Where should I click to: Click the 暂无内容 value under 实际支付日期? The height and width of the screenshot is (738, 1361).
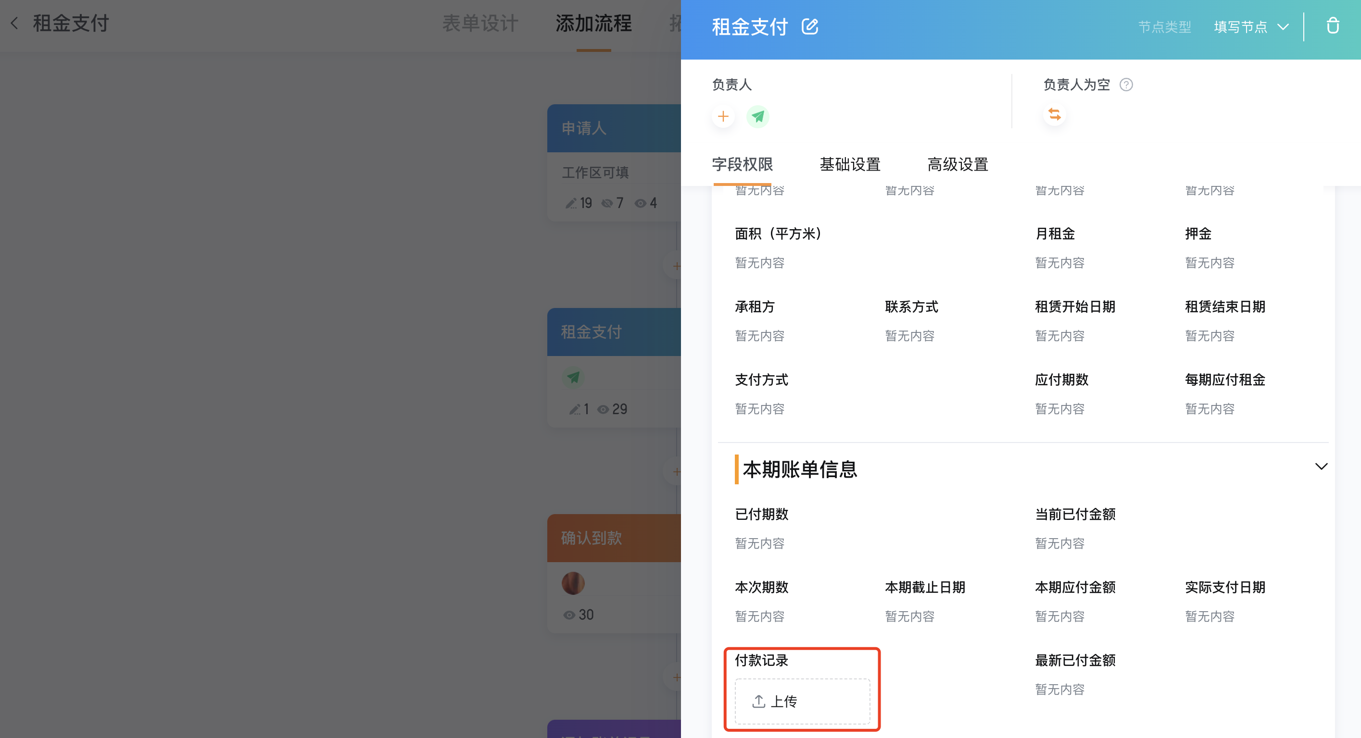tap(1210, 616)
